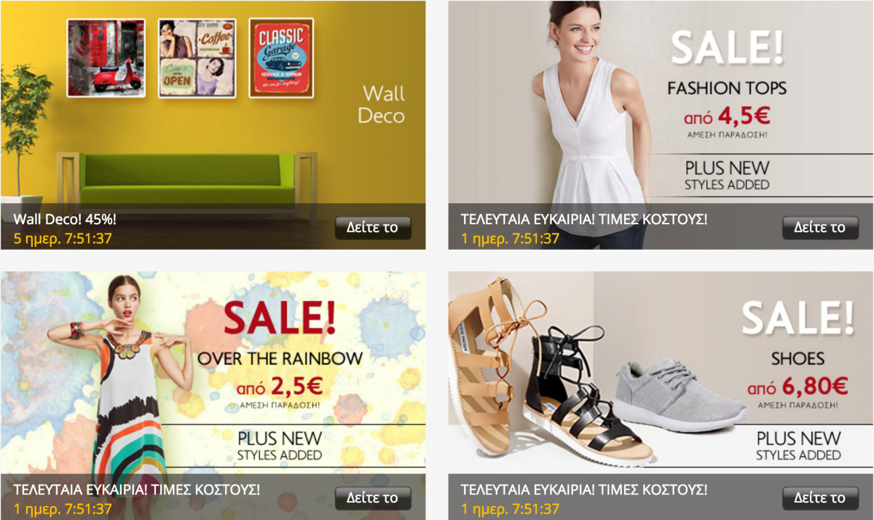The width and height of the screenshot is (874, 520).
Task: Click the 'SHOES' heading text
Action: click(x=798, y=358)
